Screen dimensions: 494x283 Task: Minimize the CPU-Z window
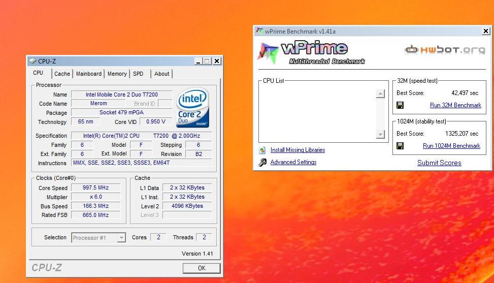(x=198, y=61)
